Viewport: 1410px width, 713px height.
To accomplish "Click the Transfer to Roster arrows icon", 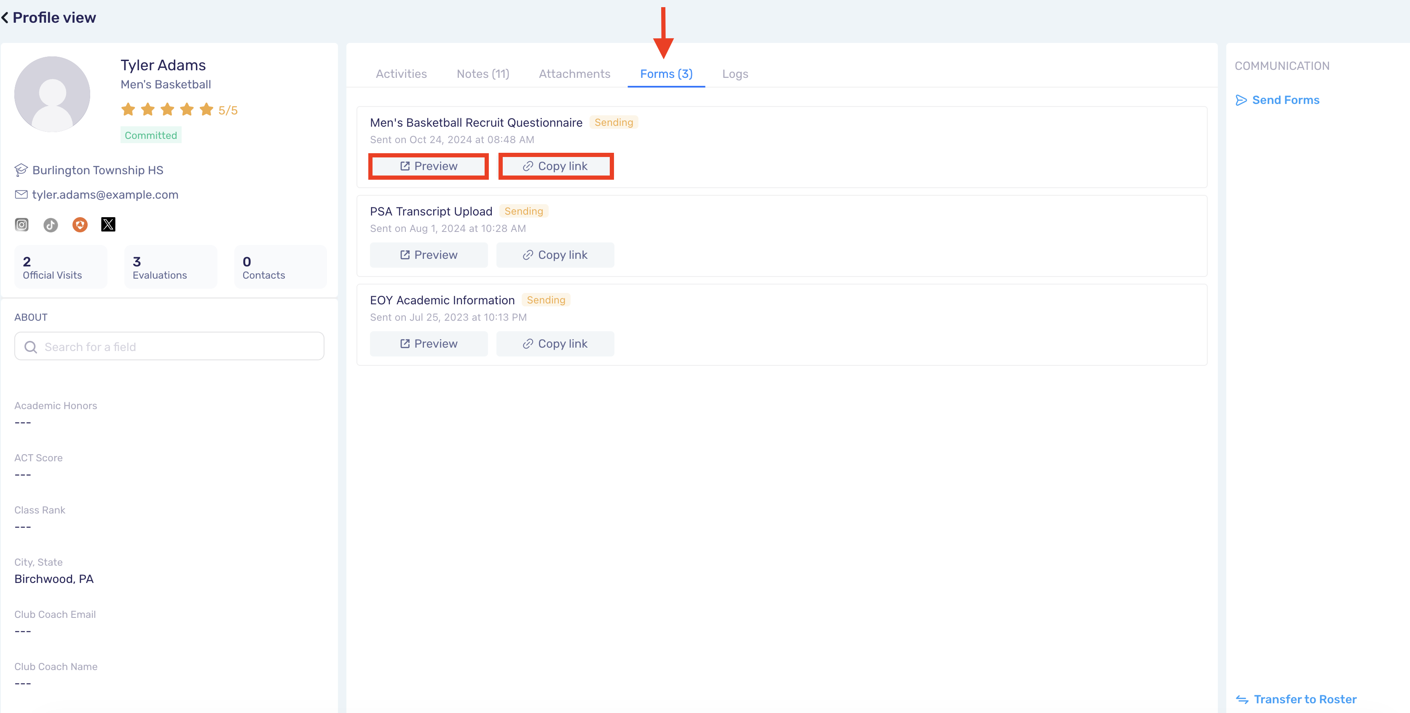I will [1242, 700].
